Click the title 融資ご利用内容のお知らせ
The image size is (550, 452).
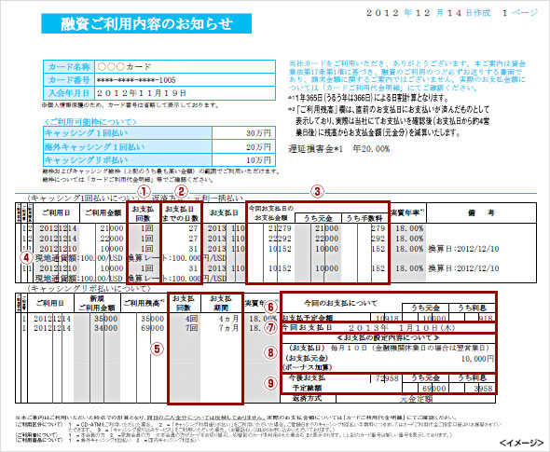click(x=146, y=23)
